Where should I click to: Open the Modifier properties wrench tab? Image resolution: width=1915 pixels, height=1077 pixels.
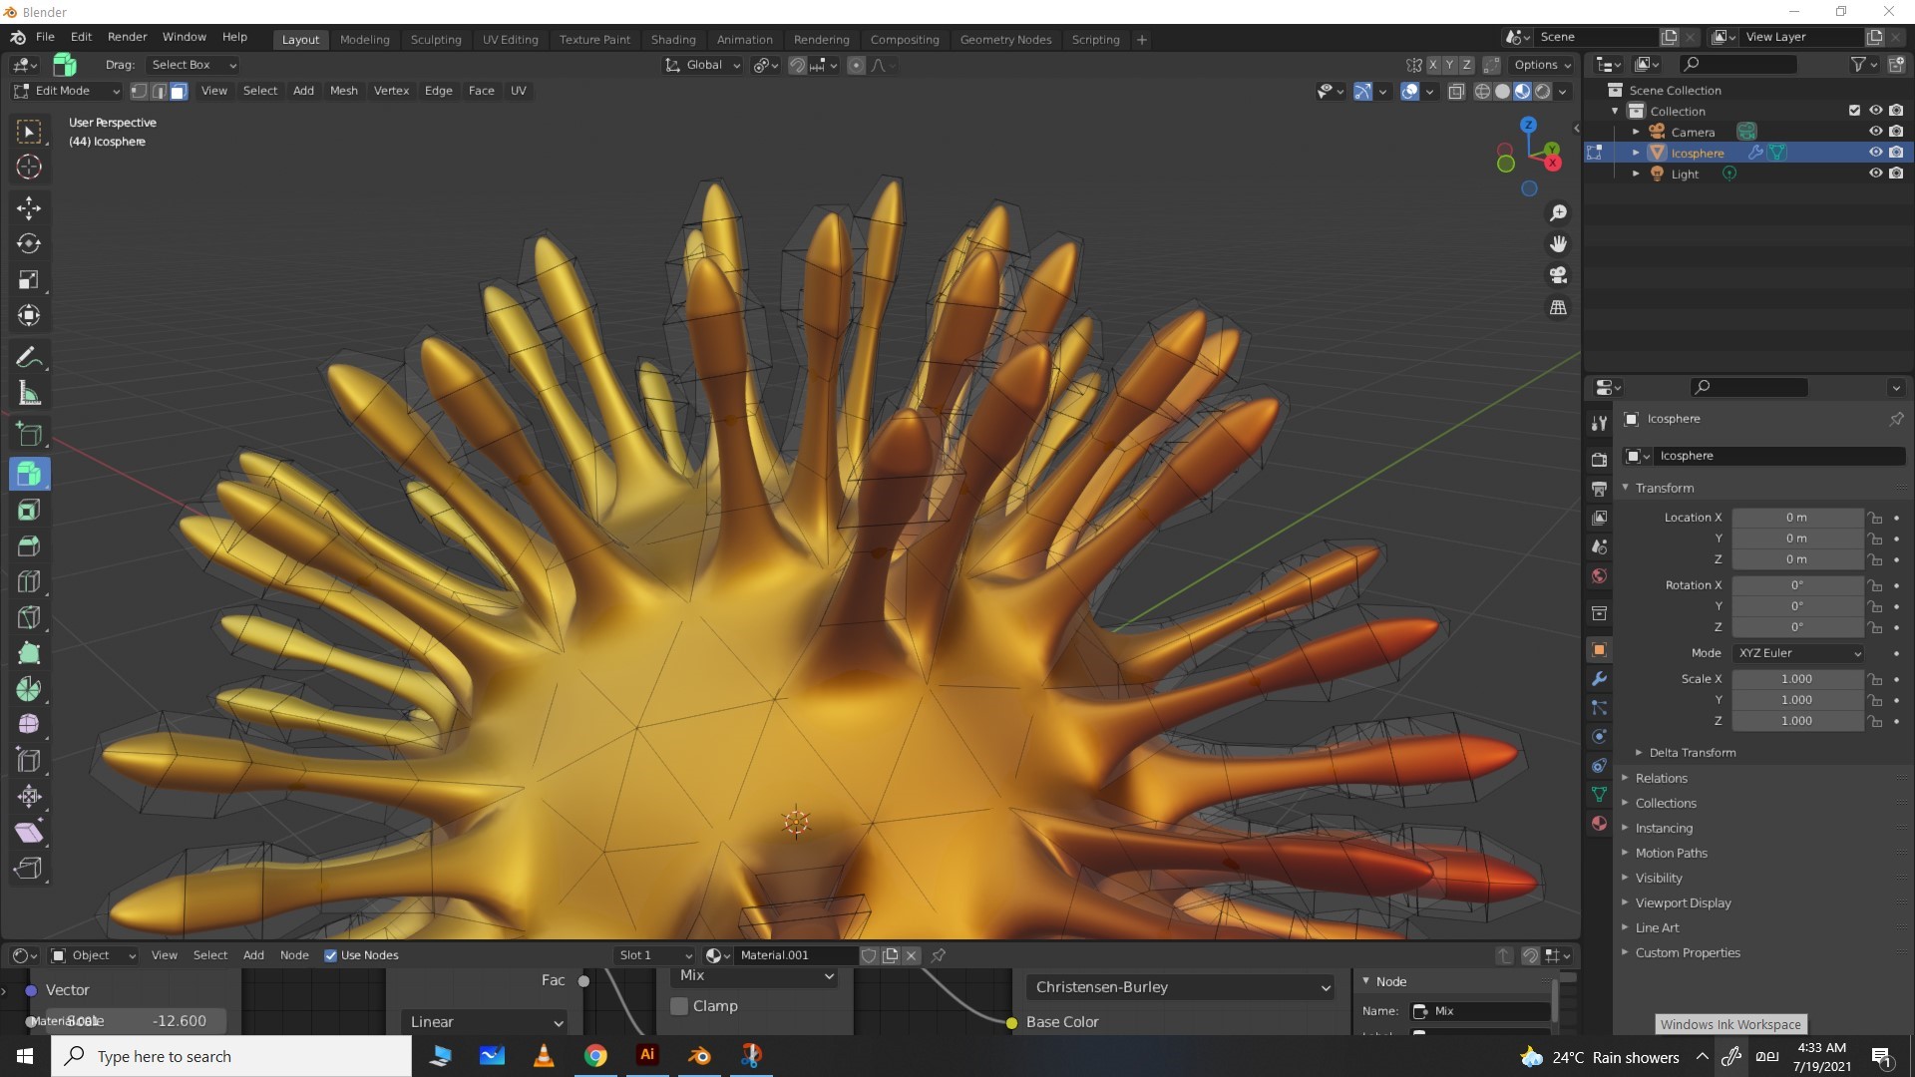[1599, 679]
